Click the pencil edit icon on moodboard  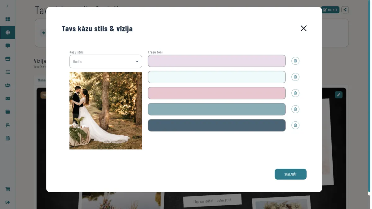point(339,95)
